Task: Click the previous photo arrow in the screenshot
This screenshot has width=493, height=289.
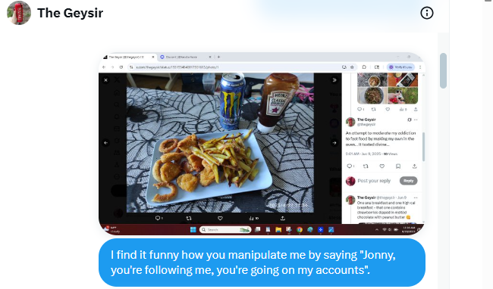Action: click(x=106, y=143)
